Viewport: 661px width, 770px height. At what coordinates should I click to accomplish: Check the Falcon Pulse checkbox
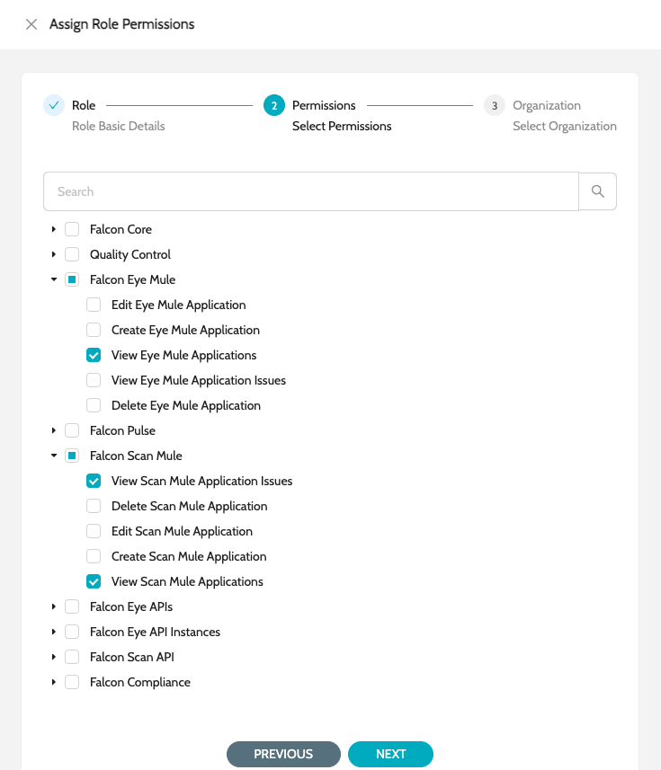pyautogui.click(x=72, y=430)
